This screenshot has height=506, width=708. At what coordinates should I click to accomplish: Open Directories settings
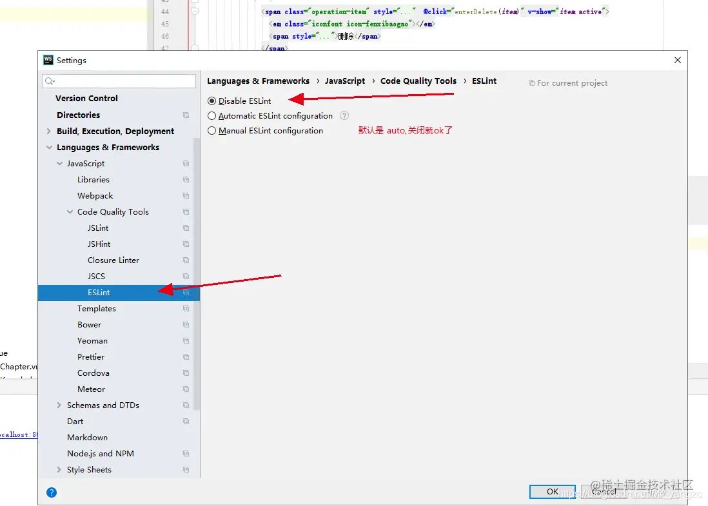tap(79, 115)
